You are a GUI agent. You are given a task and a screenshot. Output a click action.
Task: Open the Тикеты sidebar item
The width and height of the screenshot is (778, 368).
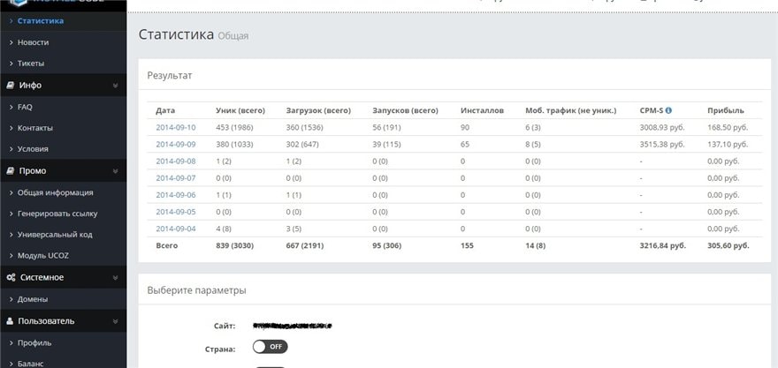point(31,64)
